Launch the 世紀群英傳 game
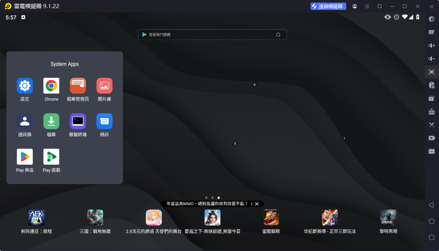Viewport: 439px width, 251px height. [330, 218]
